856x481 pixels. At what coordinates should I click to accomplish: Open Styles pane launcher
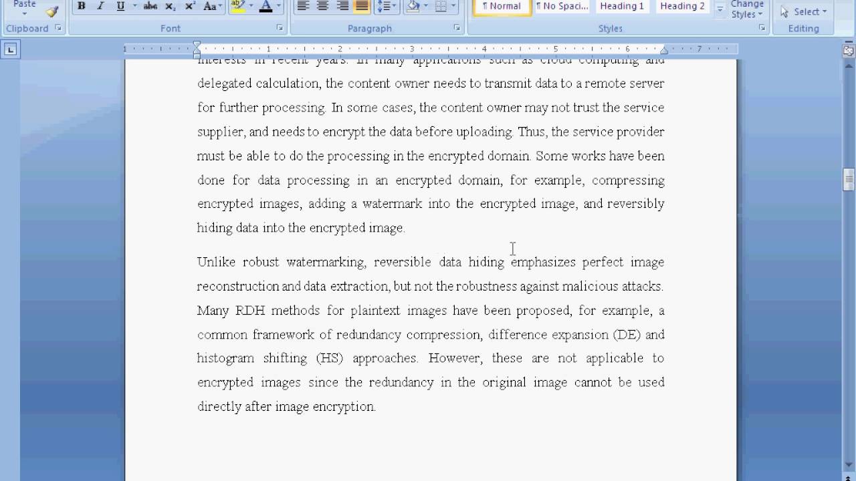[x=762, y=28]
